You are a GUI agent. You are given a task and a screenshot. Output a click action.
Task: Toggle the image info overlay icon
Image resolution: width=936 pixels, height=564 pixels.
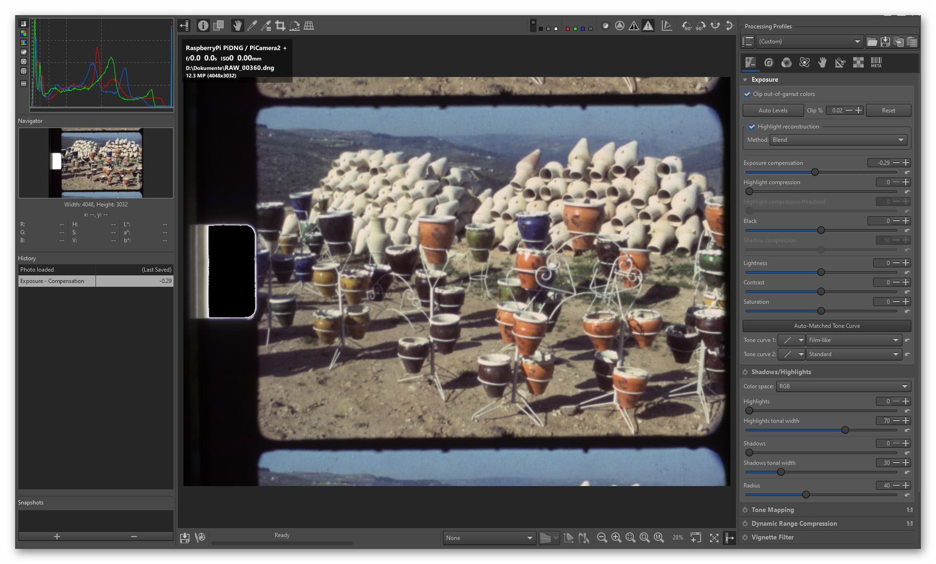pyautogui.click(x=203, y=26)
